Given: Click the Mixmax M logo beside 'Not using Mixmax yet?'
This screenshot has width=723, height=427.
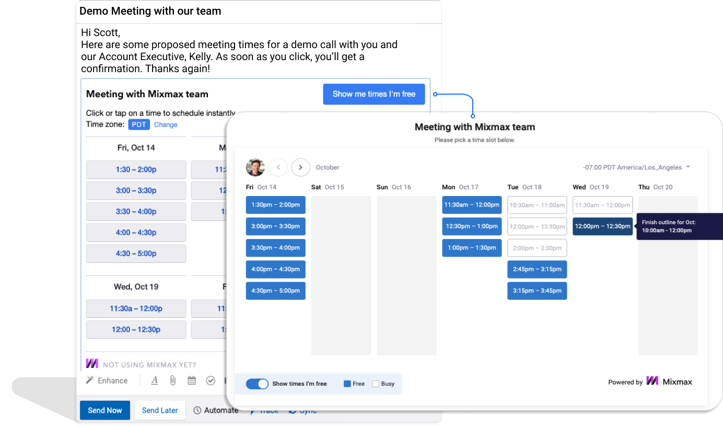Looking at the screenshot, I should point(92,363).
